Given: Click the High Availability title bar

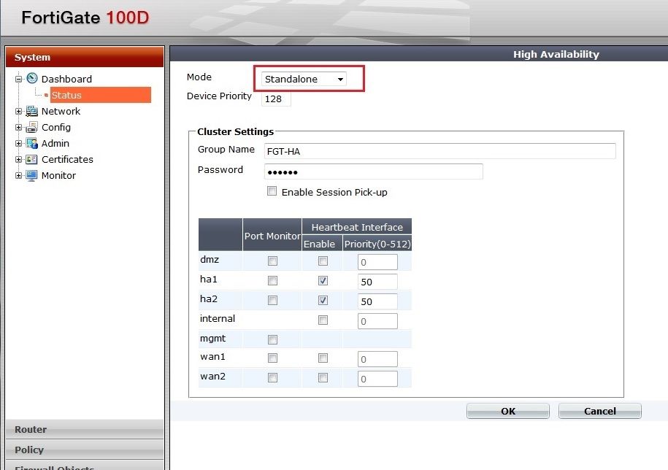Looking at the screenshot, I should pyautogui.click(x=419, y=54).
